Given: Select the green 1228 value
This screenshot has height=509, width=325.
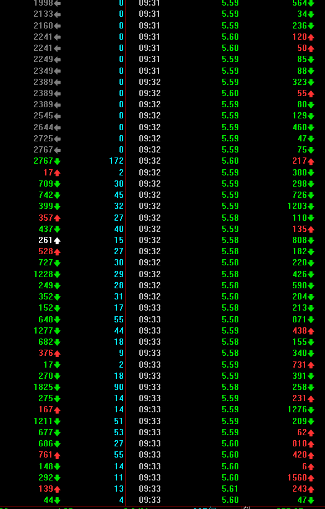Looking at the screenshot, I should [x=43, y=274].
